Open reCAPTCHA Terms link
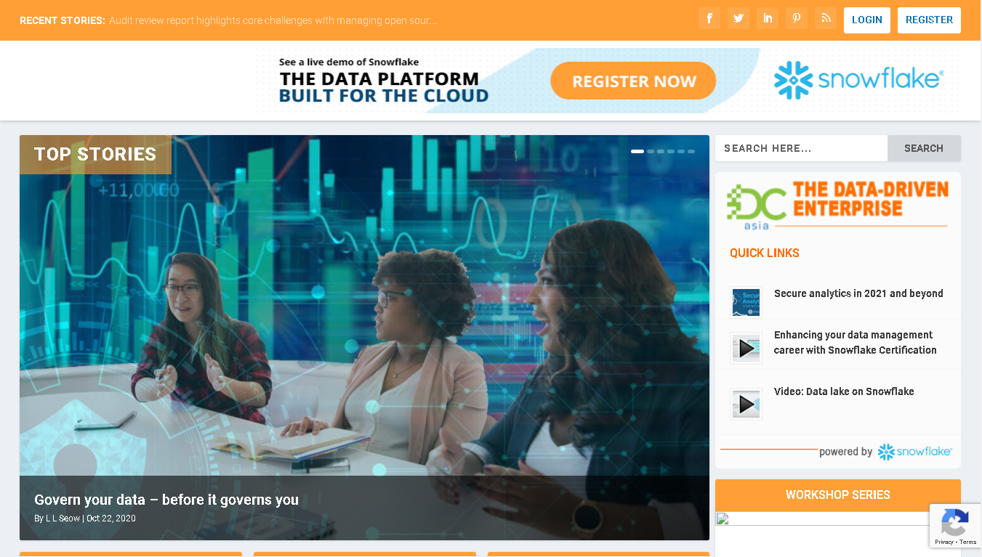The width and height of the screenshot is (982, 557). pyautogui.click(x=968, y=542)
